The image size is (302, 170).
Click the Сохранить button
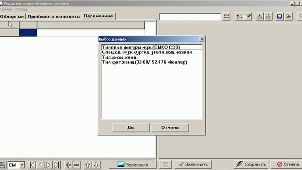pyautogui.click(x=251, y=164)
